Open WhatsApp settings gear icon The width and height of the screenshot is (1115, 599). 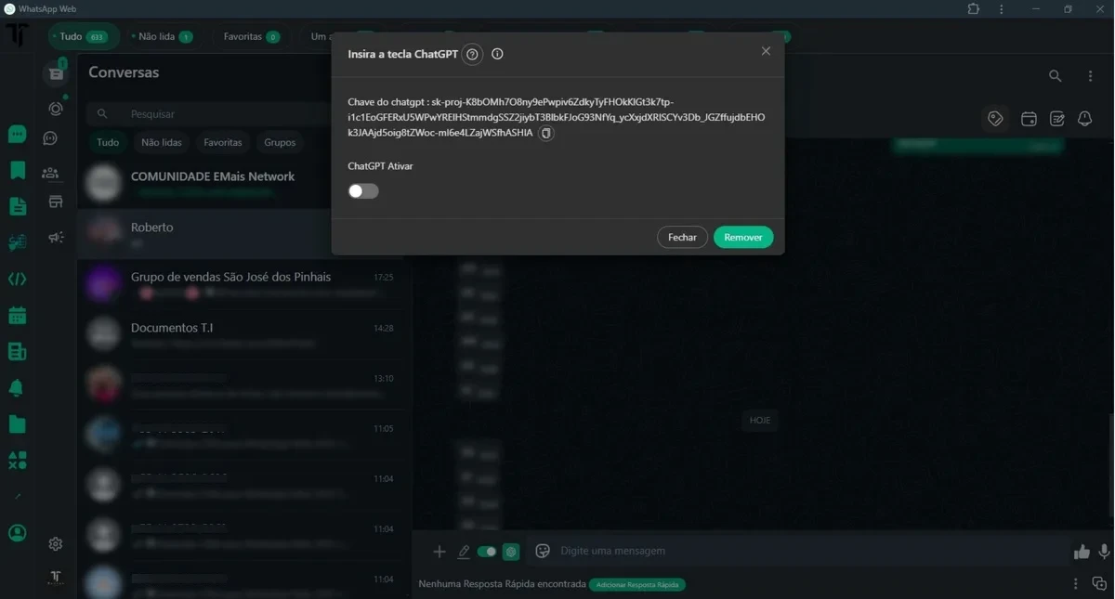pyautogui.click(x=56, y=544)
